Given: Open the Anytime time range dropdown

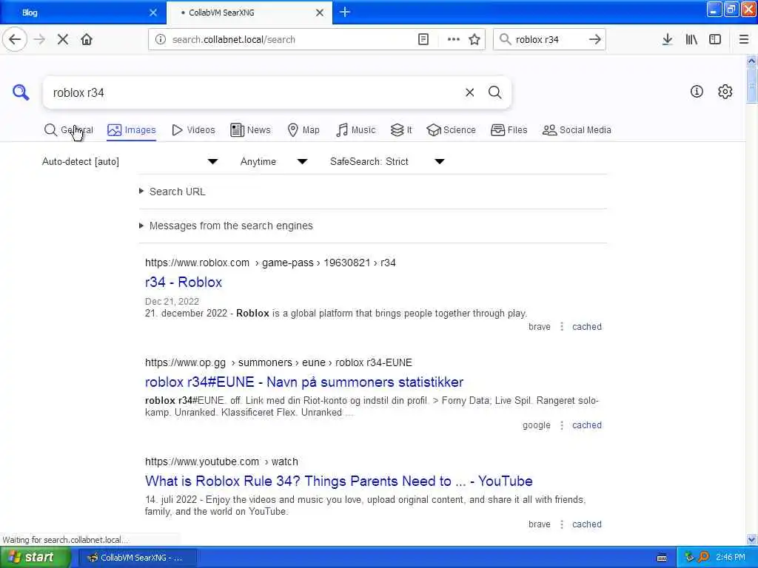Looking at the screenshot, I should (274, 161).
